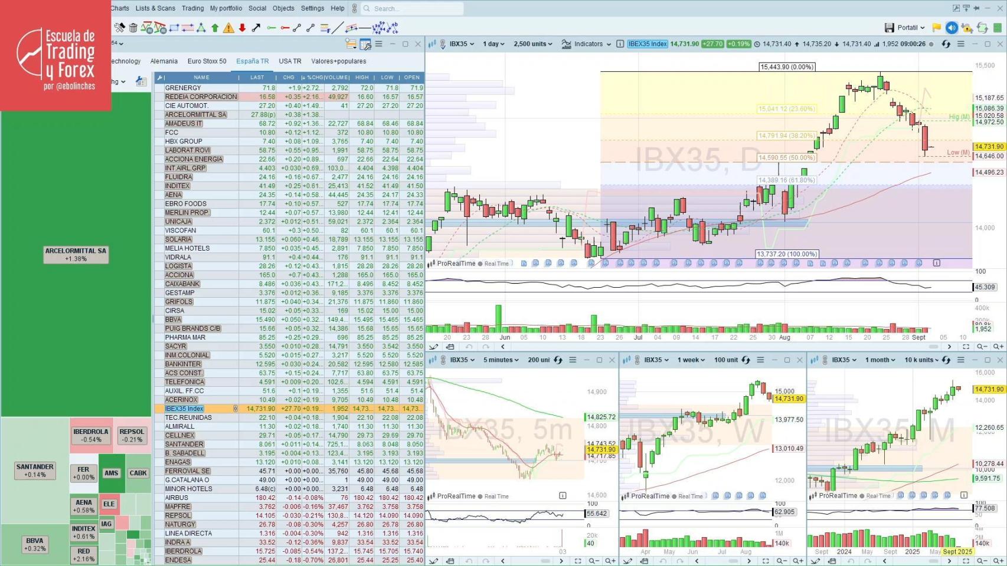The width and height of the screenshot is (1007, 566).
Task: Click the SANTANDER heatmap tile
Action: click(x=35, y=470)
